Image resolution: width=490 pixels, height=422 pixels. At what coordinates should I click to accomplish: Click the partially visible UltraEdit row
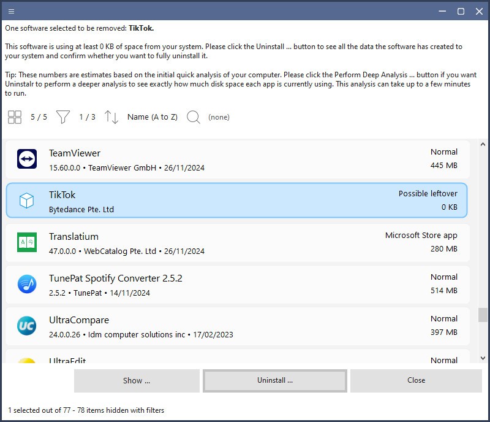tap(238, 357)
